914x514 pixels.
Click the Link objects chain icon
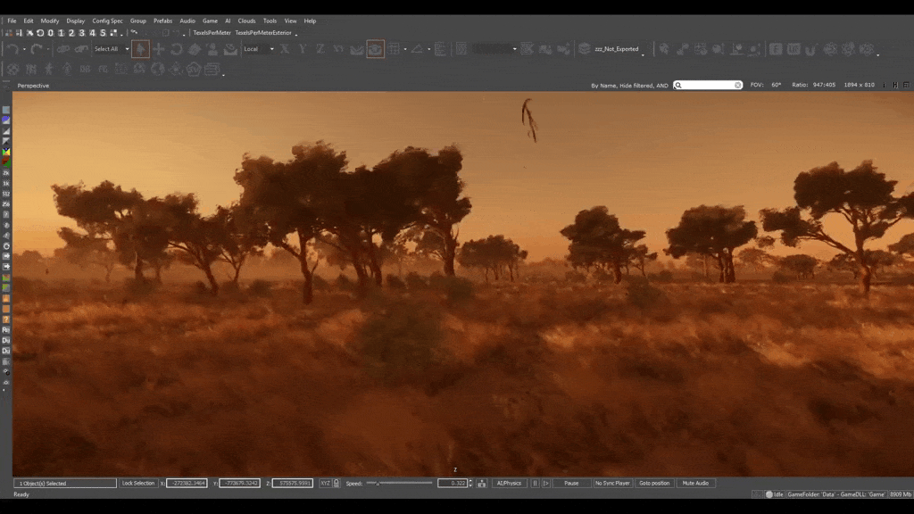(63, 49)
